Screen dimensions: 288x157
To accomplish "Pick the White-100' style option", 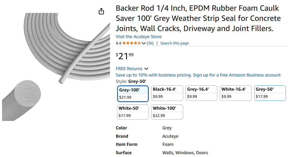I will tap(167, 112).
